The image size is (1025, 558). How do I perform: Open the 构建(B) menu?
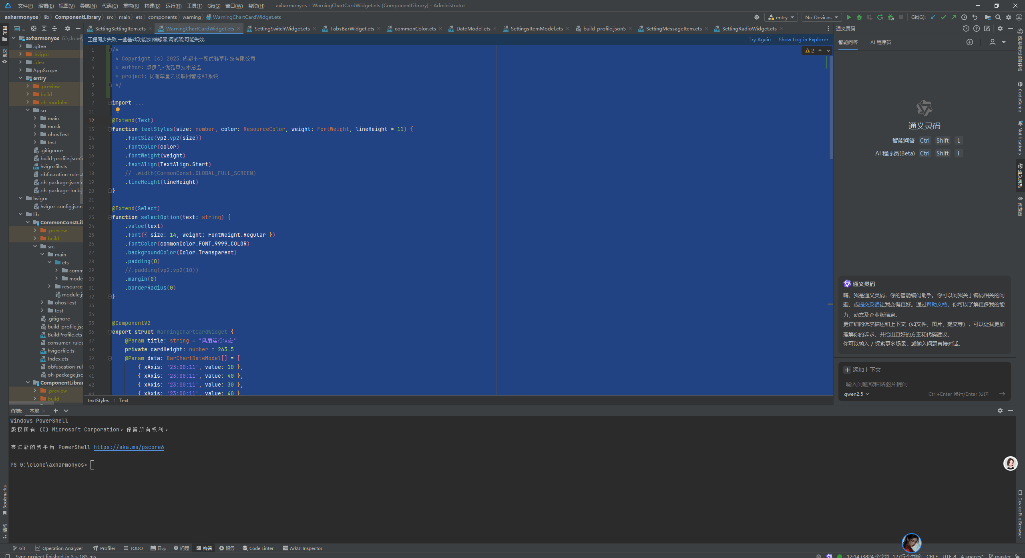(x=152, y=6)
